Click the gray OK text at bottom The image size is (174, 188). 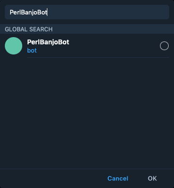coord(152,178)
